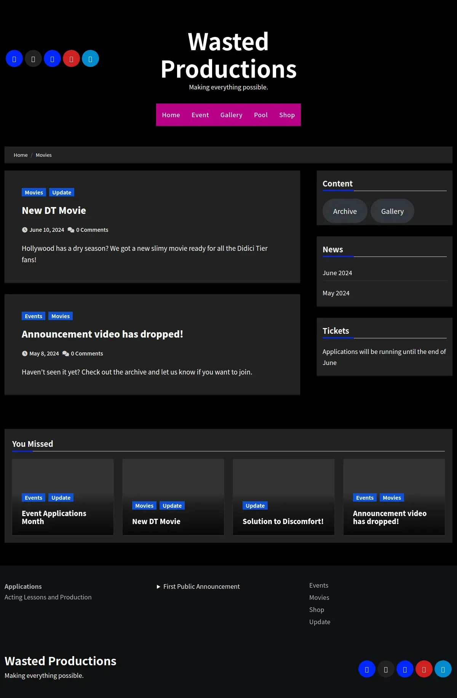
Task: Click the clock icon beside May 8, 2024
Action: coord(25,354)
